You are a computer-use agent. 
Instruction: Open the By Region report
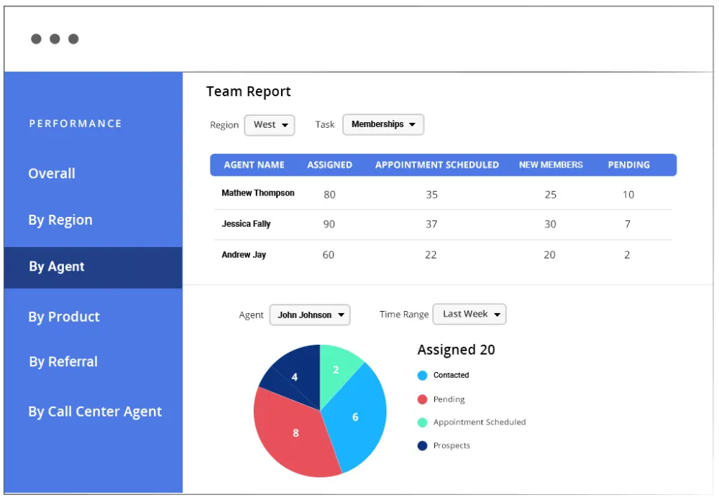click(x=60, y=220)
